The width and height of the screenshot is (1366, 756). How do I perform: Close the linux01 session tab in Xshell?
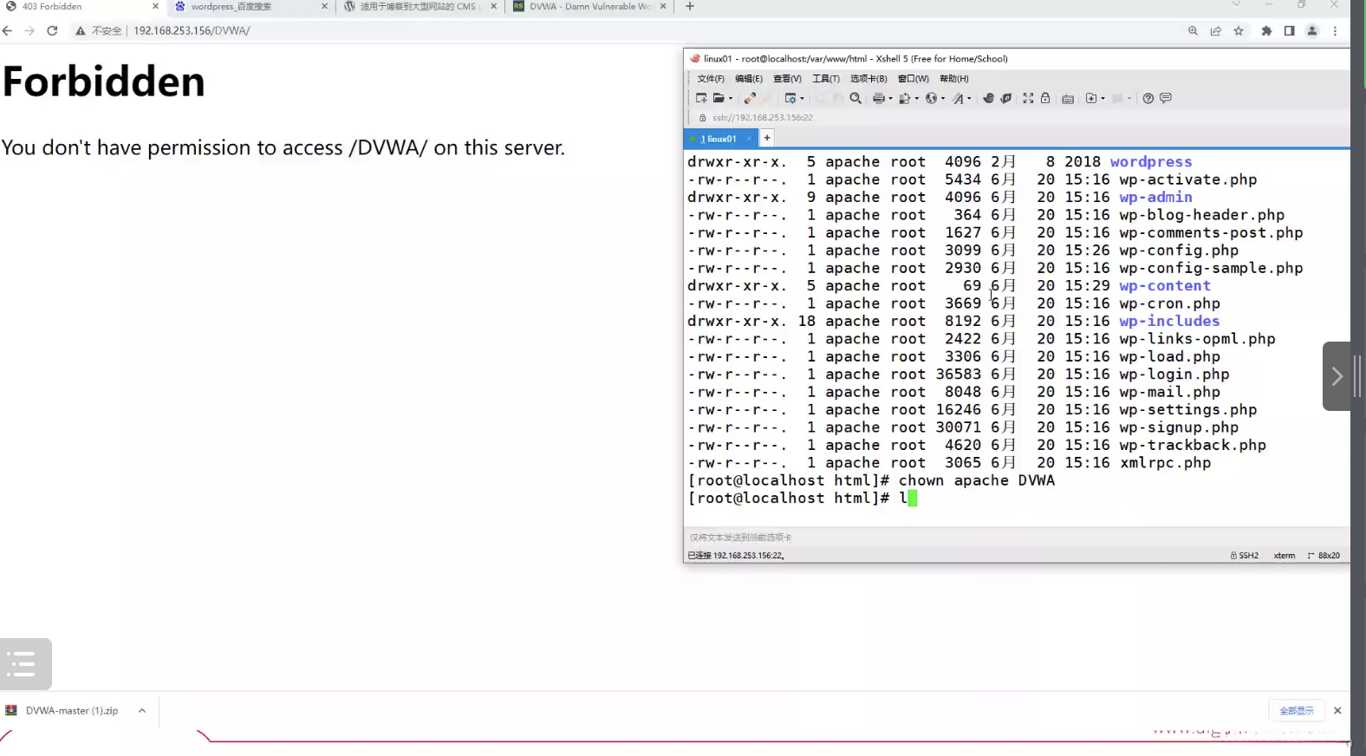coord(749,139)
